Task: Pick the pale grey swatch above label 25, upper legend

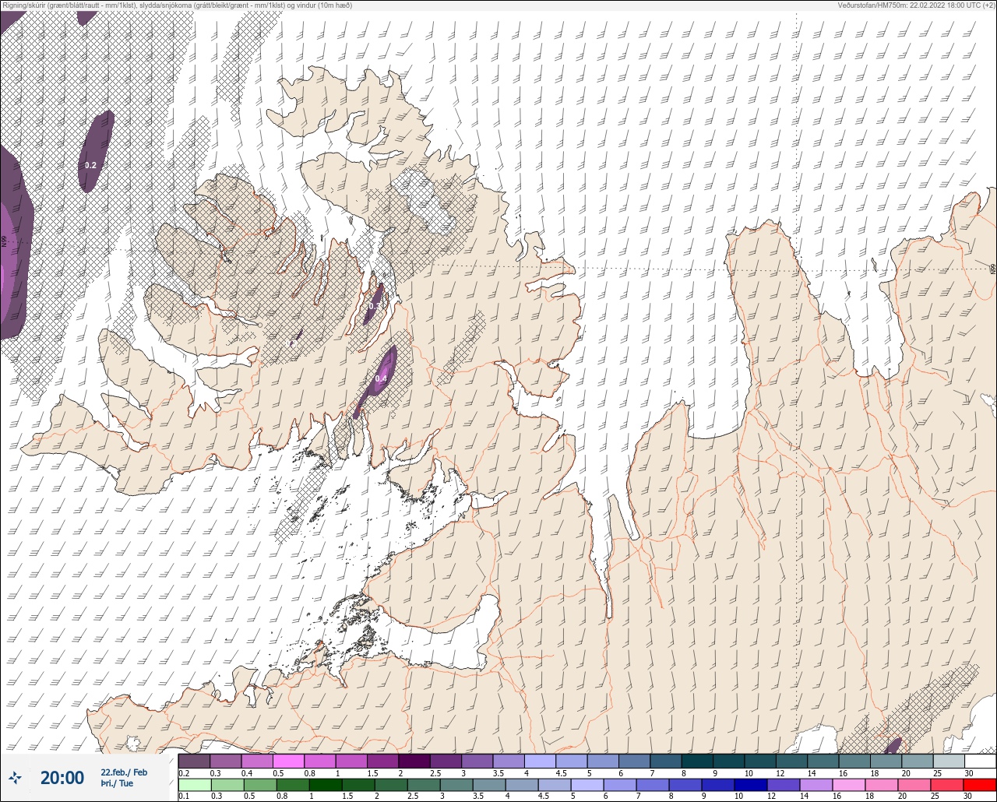Action: click(949, 761)
